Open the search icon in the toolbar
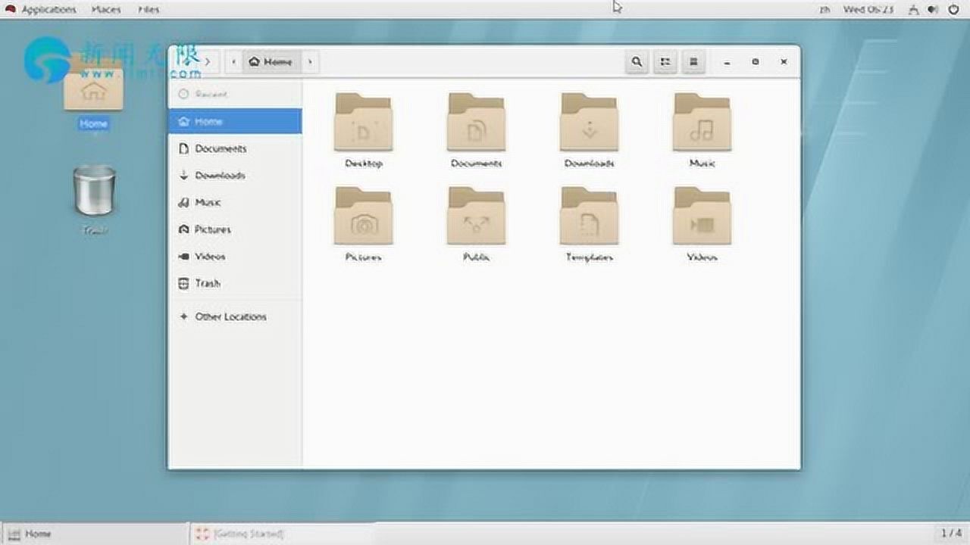The image size is (970, 545). tap(637, 62)
